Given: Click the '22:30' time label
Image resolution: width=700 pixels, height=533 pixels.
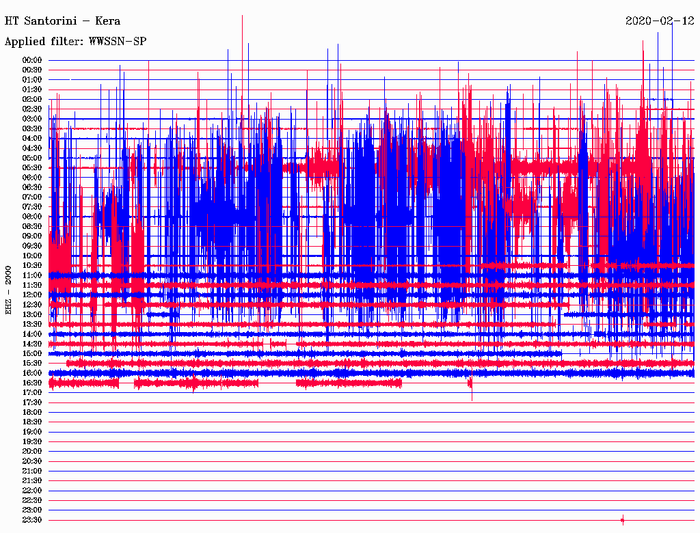Looking at the screenshot, I should [x=32, y=500].
